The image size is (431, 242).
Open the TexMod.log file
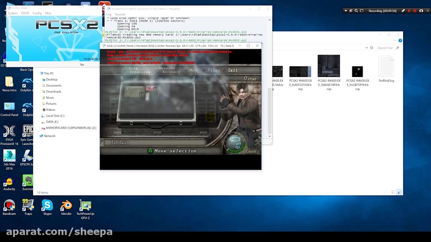tap(386, 69)
